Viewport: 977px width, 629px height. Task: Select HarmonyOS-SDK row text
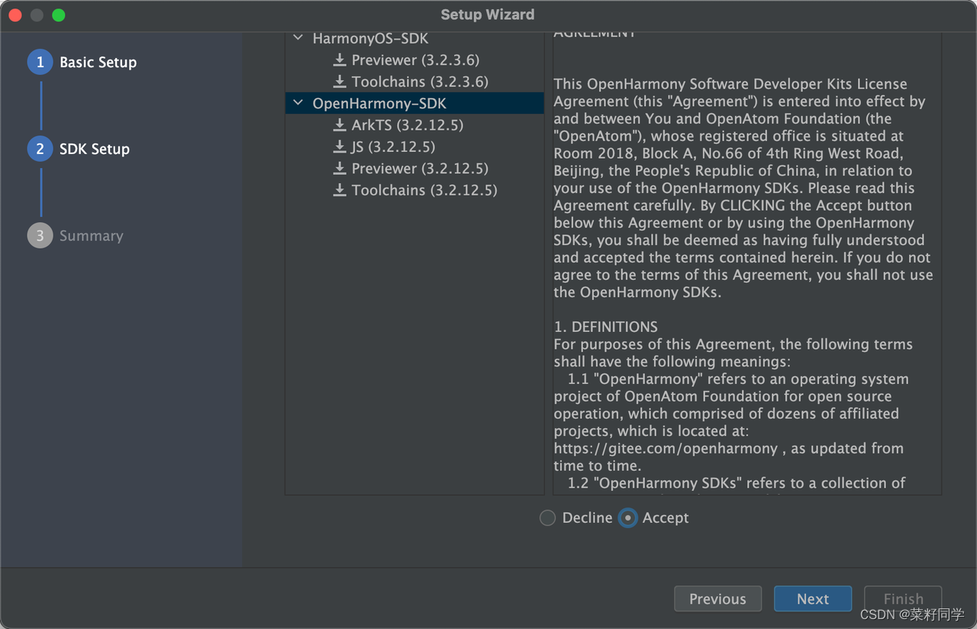(370, 38)
